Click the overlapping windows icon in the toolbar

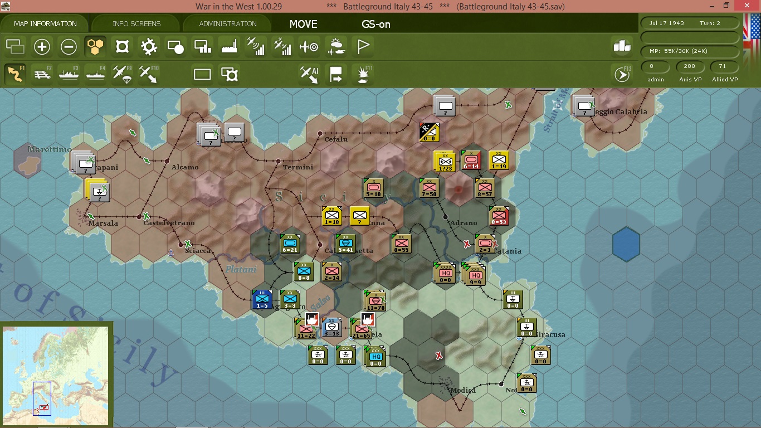pyautogui.click(x=15, y=47)
